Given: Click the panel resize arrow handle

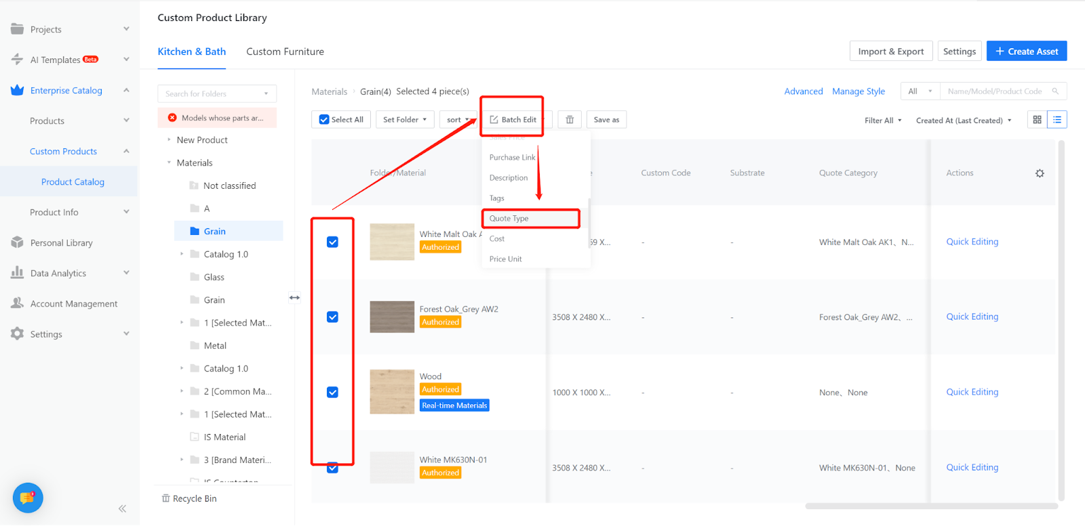Looking at the screenshot, I should (294, 298).
